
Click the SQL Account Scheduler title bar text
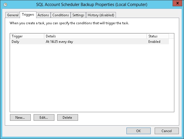[x=92, y=5]
